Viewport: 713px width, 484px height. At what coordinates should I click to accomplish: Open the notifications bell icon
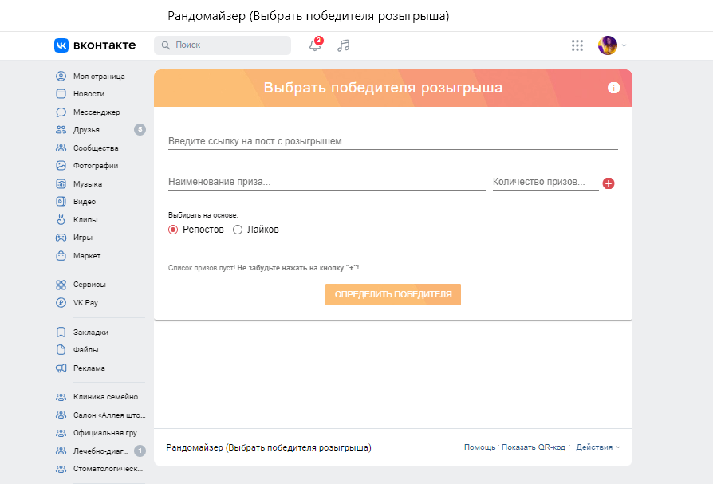pos(315,45)
